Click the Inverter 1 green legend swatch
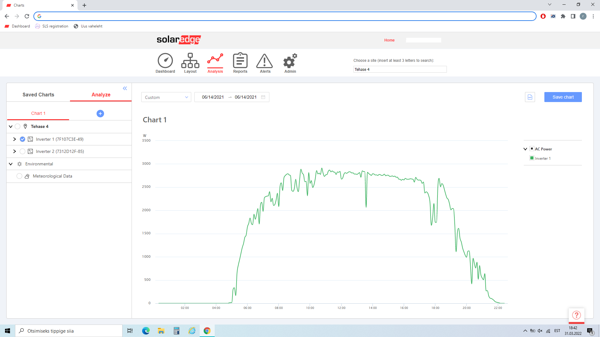Viewport: 600px width, 337px height. point(532,158)
